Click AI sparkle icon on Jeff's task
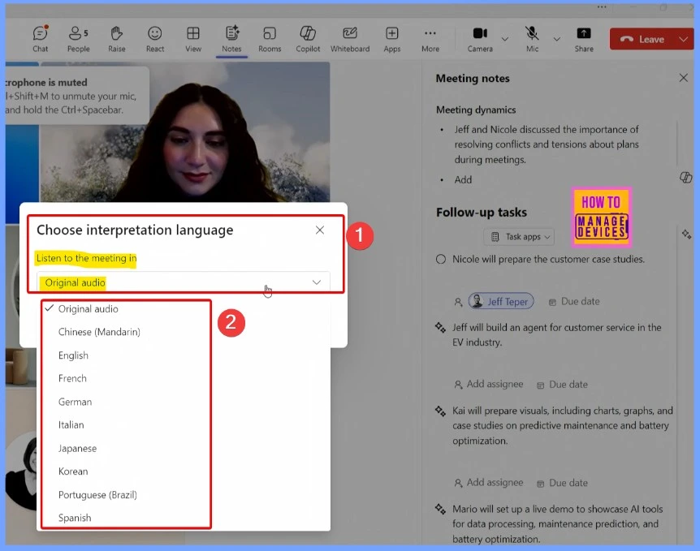 click(x=440, y=328)
